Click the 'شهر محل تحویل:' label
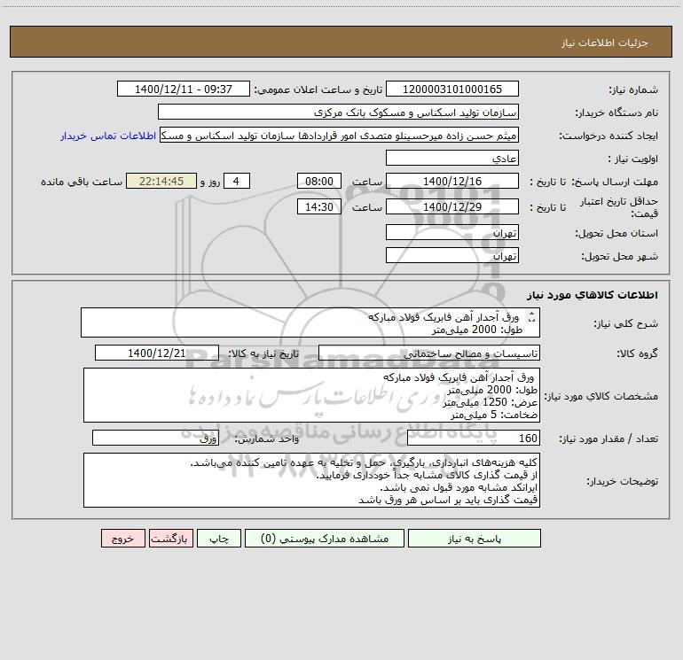This screenshot has width=683, height=660. pos(619,257)
